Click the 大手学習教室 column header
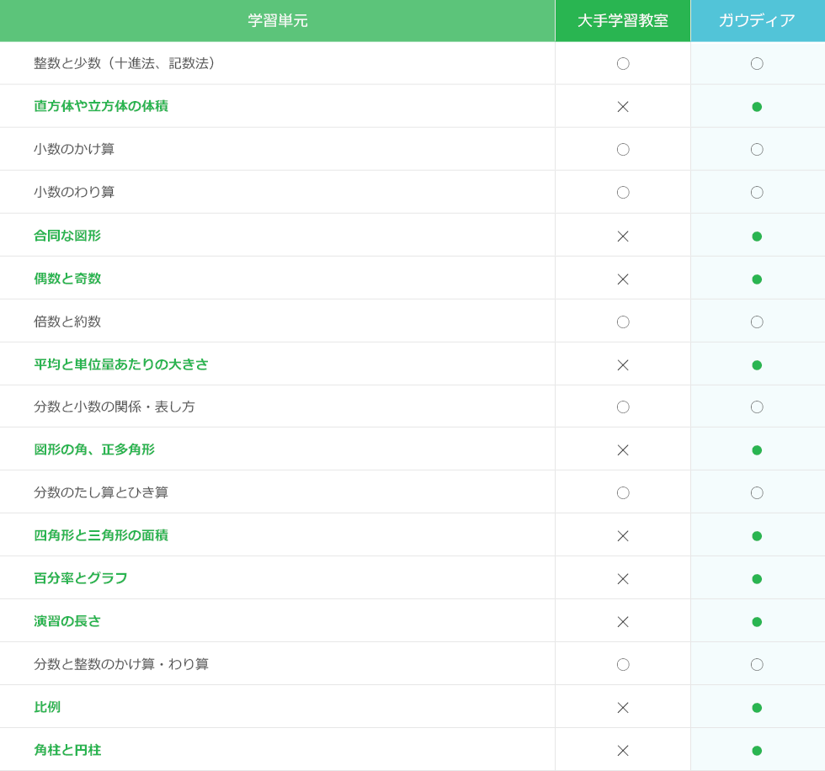Image resolution: width=825 pixels, height=771 pixels. 623,21
